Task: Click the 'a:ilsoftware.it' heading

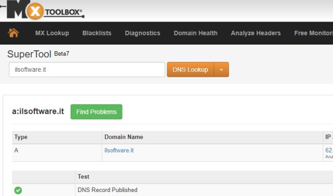Action: [x=38, y=112]
